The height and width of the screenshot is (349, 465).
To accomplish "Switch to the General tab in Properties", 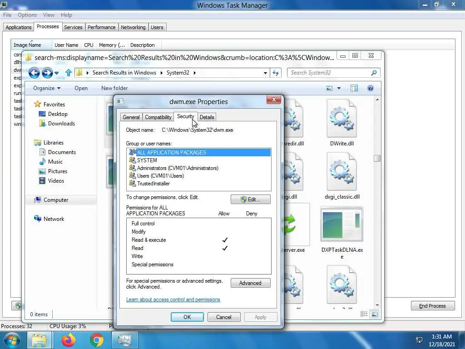I will click(131, 117).
